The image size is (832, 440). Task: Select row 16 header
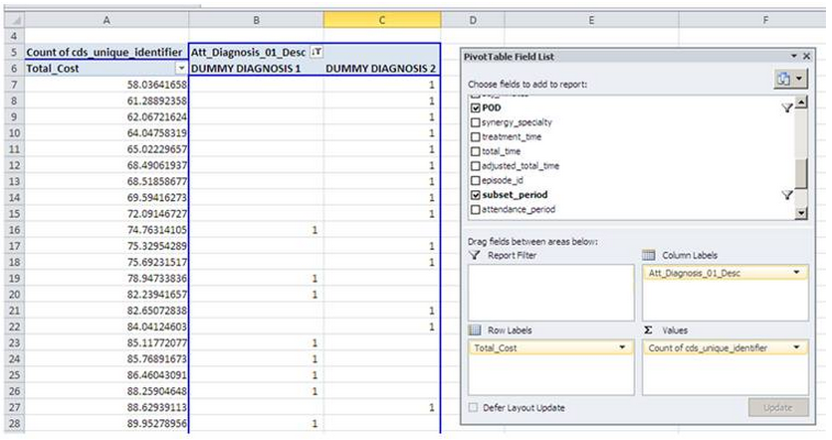[x=14, y=230]
